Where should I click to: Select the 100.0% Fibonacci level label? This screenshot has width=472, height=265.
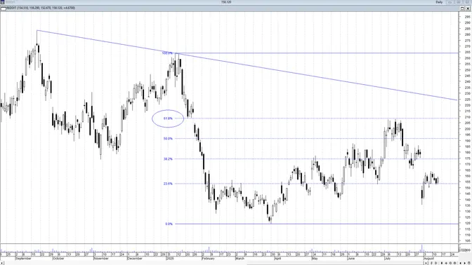click(167, 53)
